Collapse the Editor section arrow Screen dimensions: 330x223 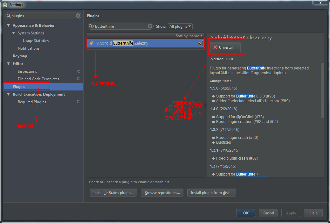click(8, 64)
